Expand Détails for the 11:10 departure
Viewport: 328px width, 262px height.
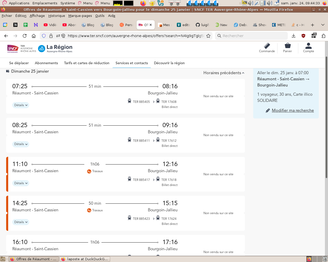pyautogui.click(x=21, y=183)
